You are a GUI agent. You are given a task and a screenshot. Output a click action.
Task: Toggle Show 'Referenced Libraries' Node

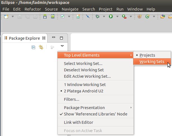coord(95,114)
